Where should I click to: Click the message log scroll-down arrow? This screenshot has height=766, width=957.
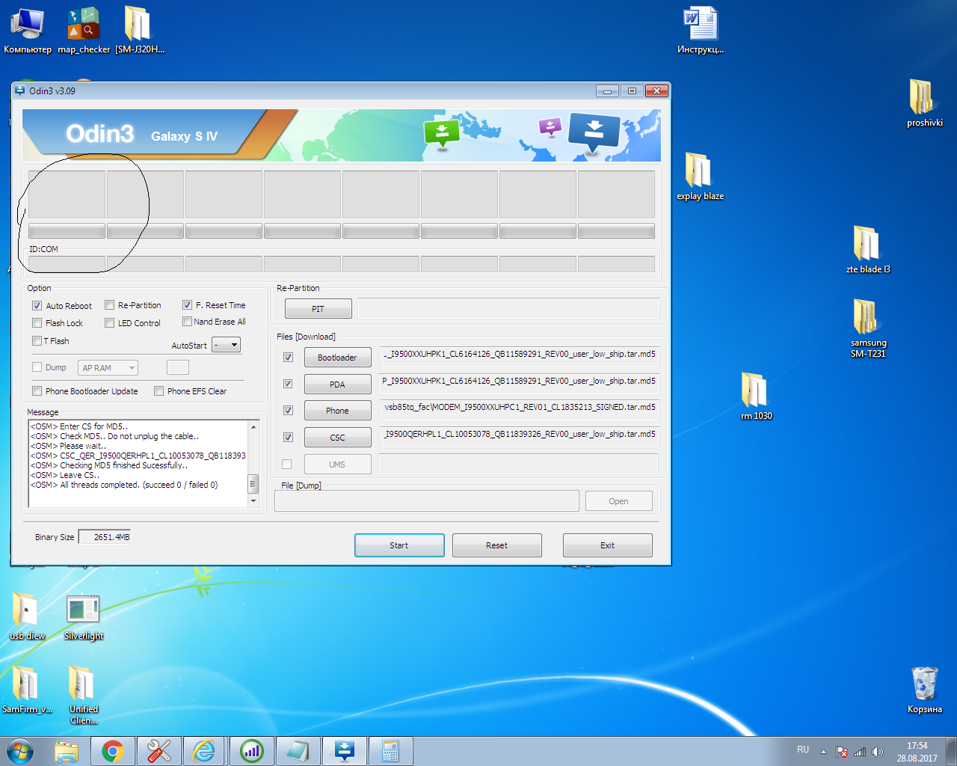pyautogui.click(x=253, y=501)
